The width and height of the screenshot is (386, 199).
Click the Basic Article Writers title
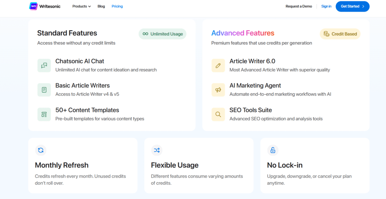coord(83,86)
